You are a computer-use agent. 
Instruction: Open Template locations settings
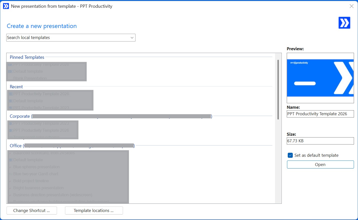[x=94, y=210]
